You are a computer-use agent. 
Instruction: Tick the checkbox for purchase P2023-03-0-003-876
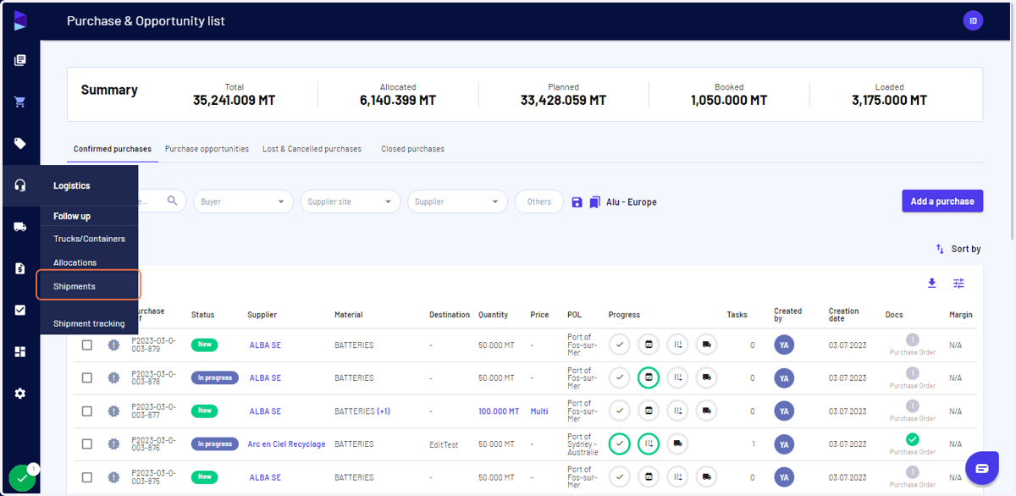pyautogui.click(x=87, y=444)
